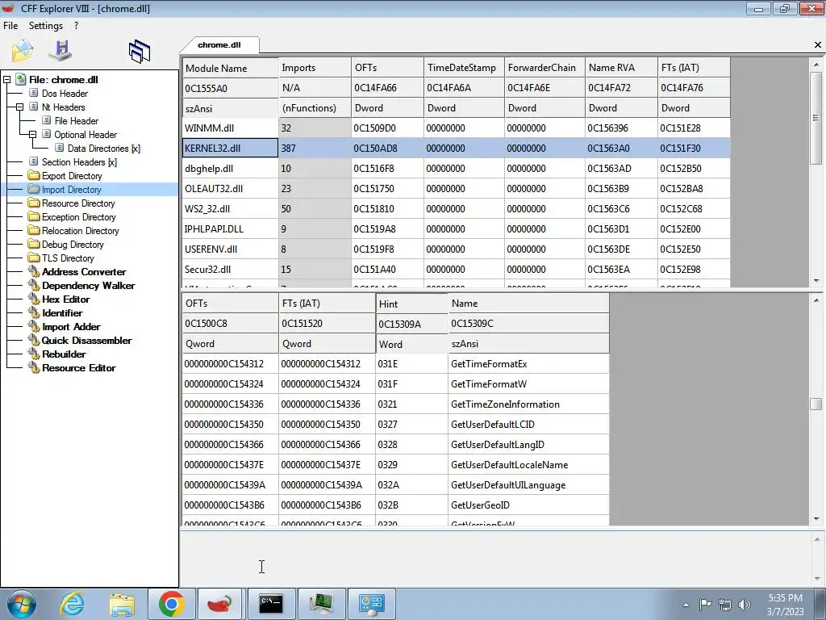
Task: Select the IPHLPAPI.DLL module row
Action: pos(457,228)
